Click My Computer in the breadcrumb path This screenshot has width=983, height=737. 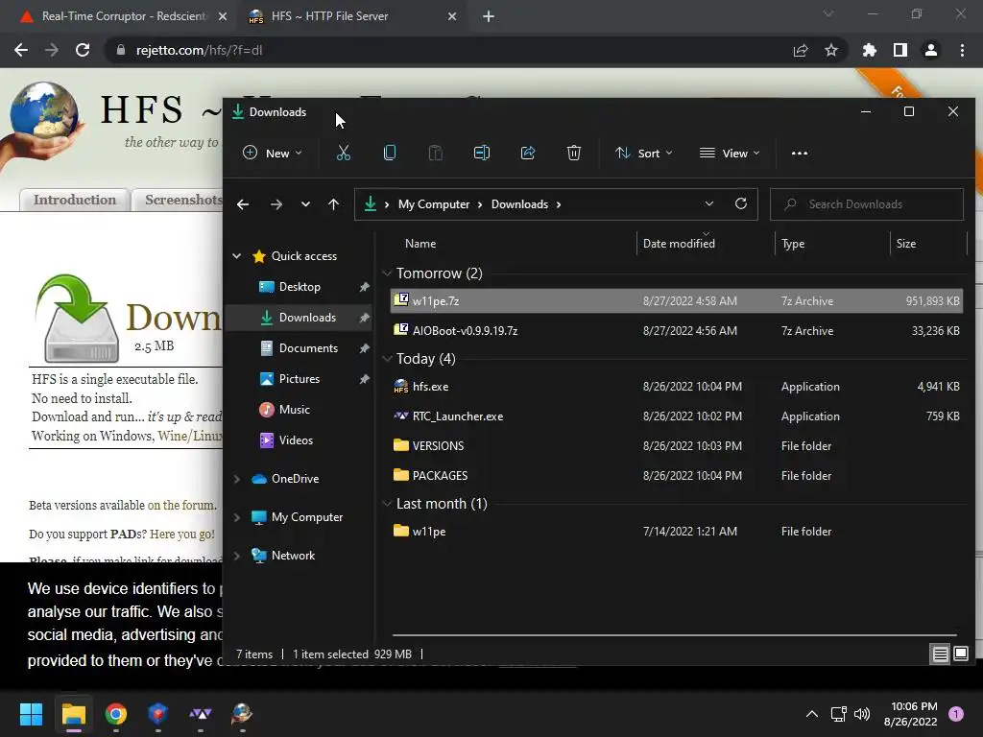coord(434,204)
